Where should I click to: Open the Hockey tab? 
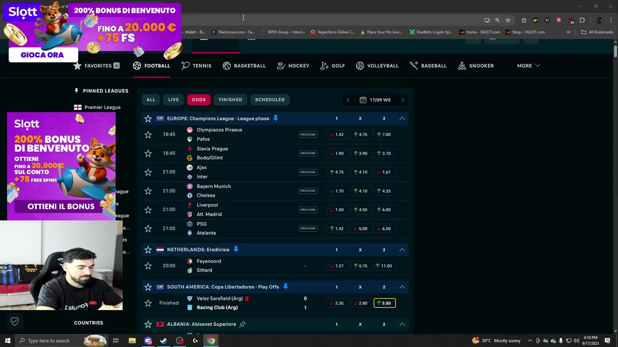(293, 66)
